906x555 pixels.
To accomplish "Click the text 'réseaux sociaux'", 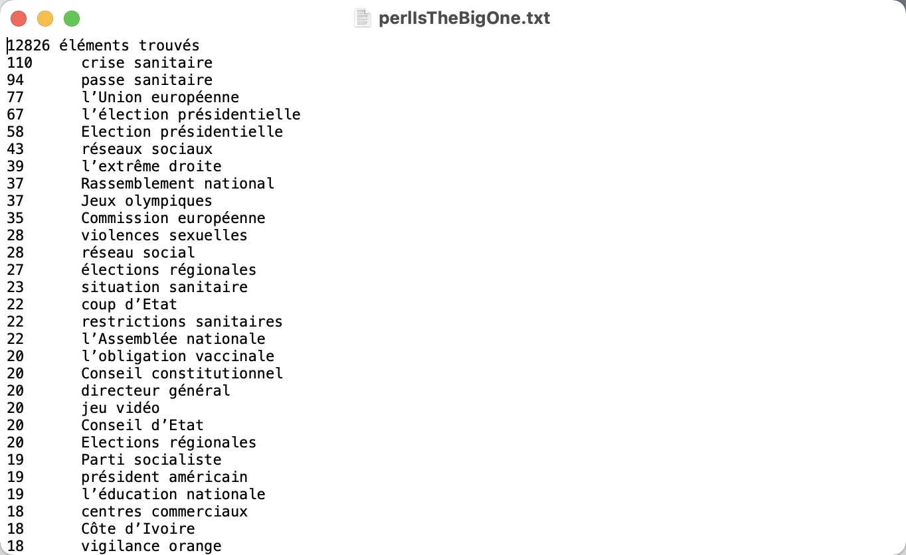I will point(147,149).
